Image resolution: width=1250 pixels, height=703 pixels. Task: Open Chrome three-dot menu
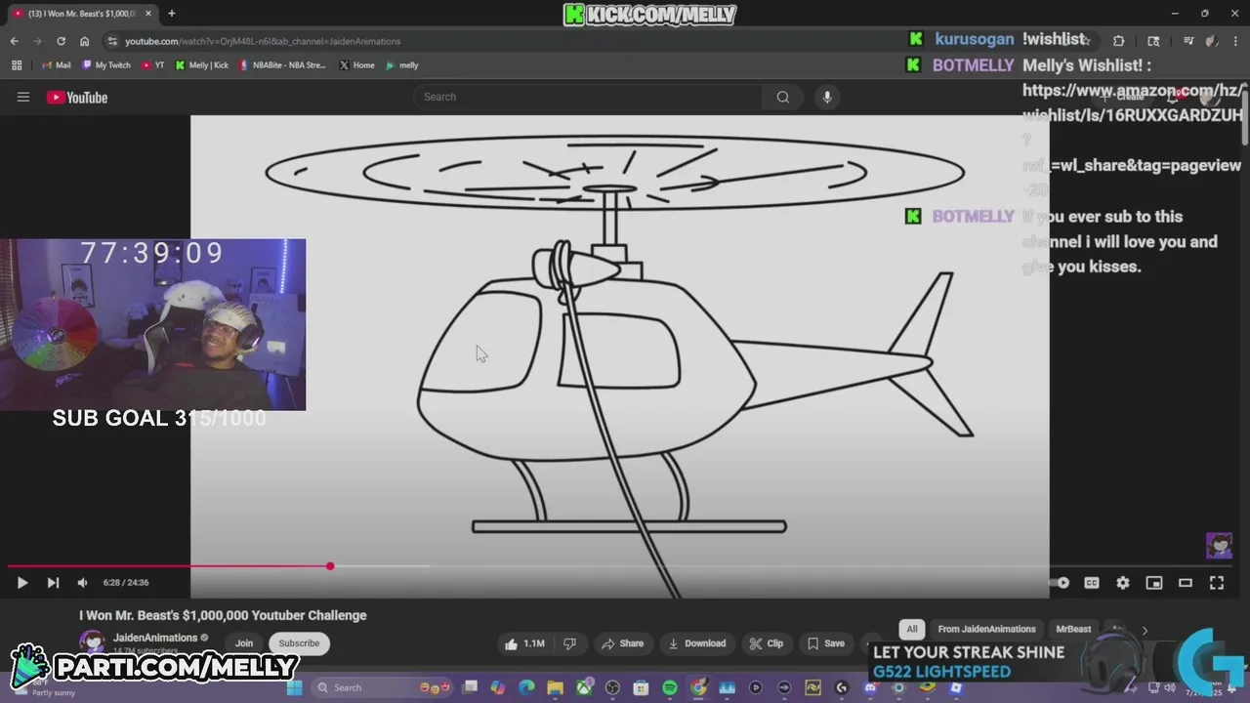(x=1235, y=41)
